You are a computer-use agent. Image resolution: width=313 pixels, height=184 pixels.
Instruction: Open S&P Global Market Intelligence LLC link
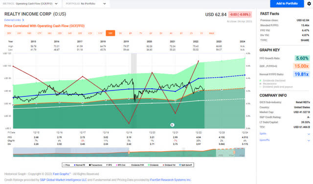63,180
